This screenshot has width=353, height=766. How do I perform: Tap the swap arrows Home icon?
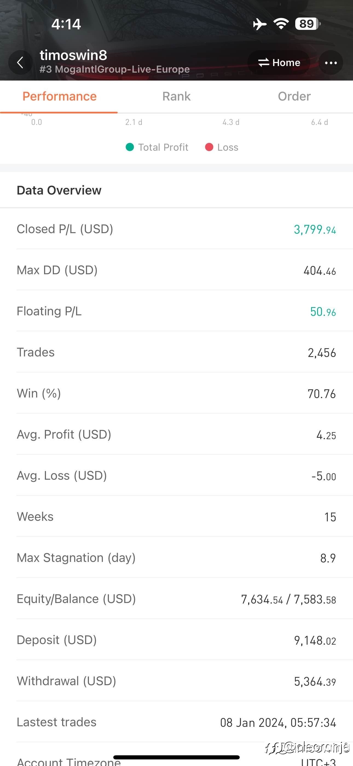tap(263, 63)
